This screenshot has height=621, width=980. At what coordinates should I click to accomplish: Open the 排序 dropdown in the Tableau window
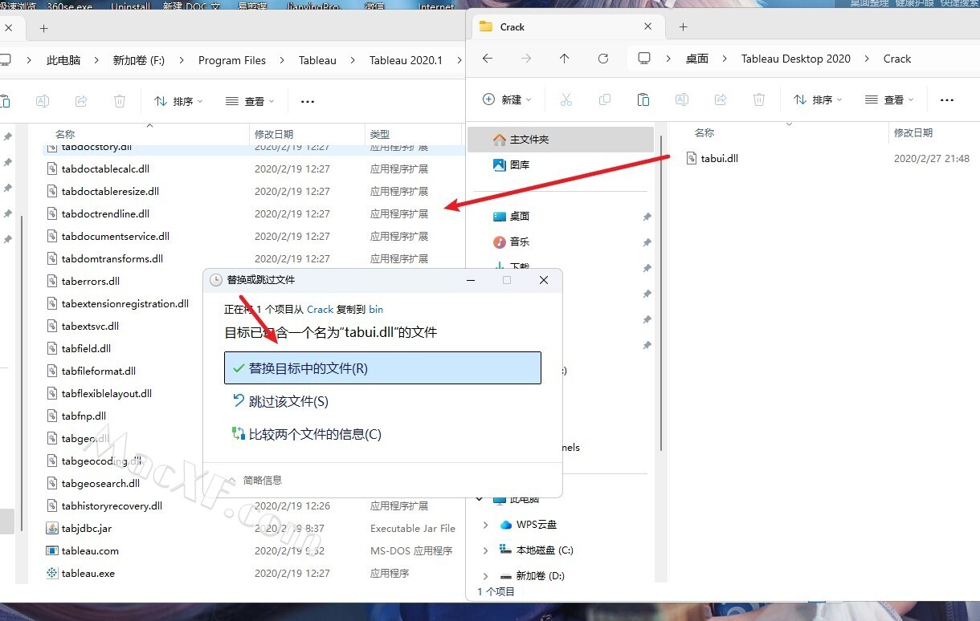click(178, 101)
